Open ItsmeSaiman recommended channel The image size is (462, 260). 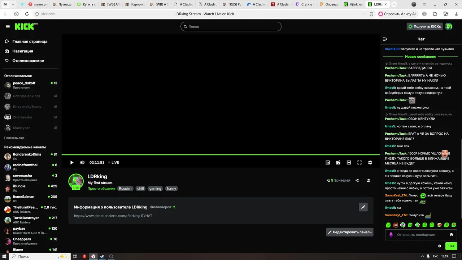[x=31, y=199]
